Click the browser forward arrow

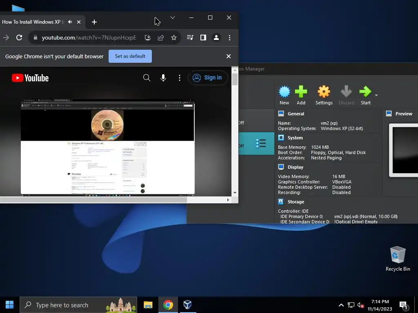(6, 37)
